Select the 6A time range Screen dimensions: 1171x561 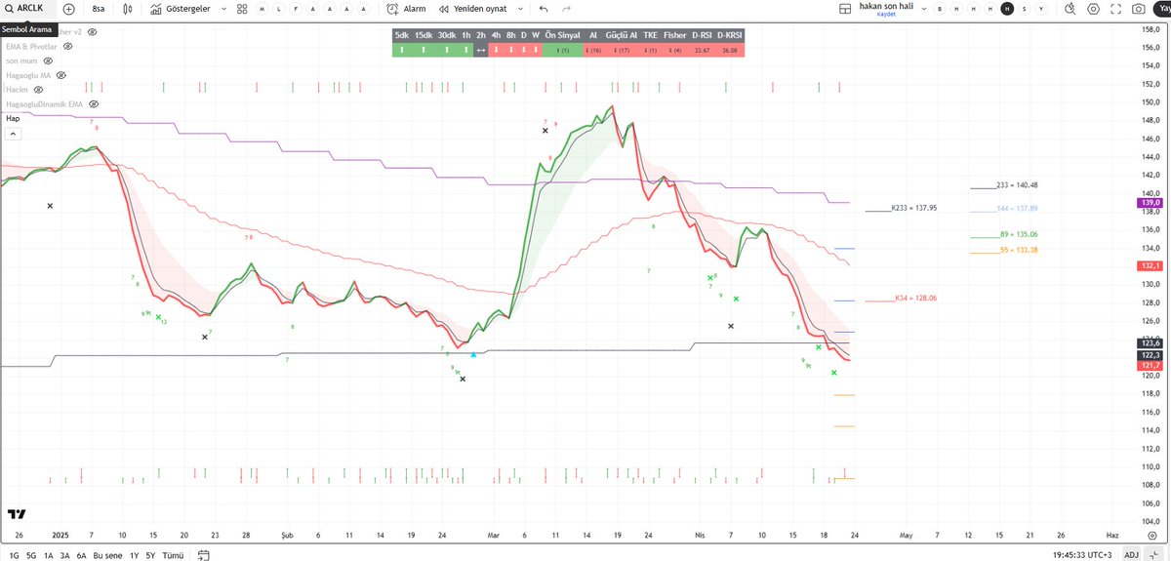(82, 555)
